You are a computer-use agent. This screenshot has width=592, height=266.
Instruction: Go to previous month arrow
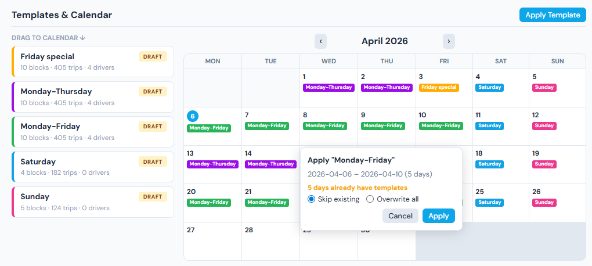click(x=320, y=41)
